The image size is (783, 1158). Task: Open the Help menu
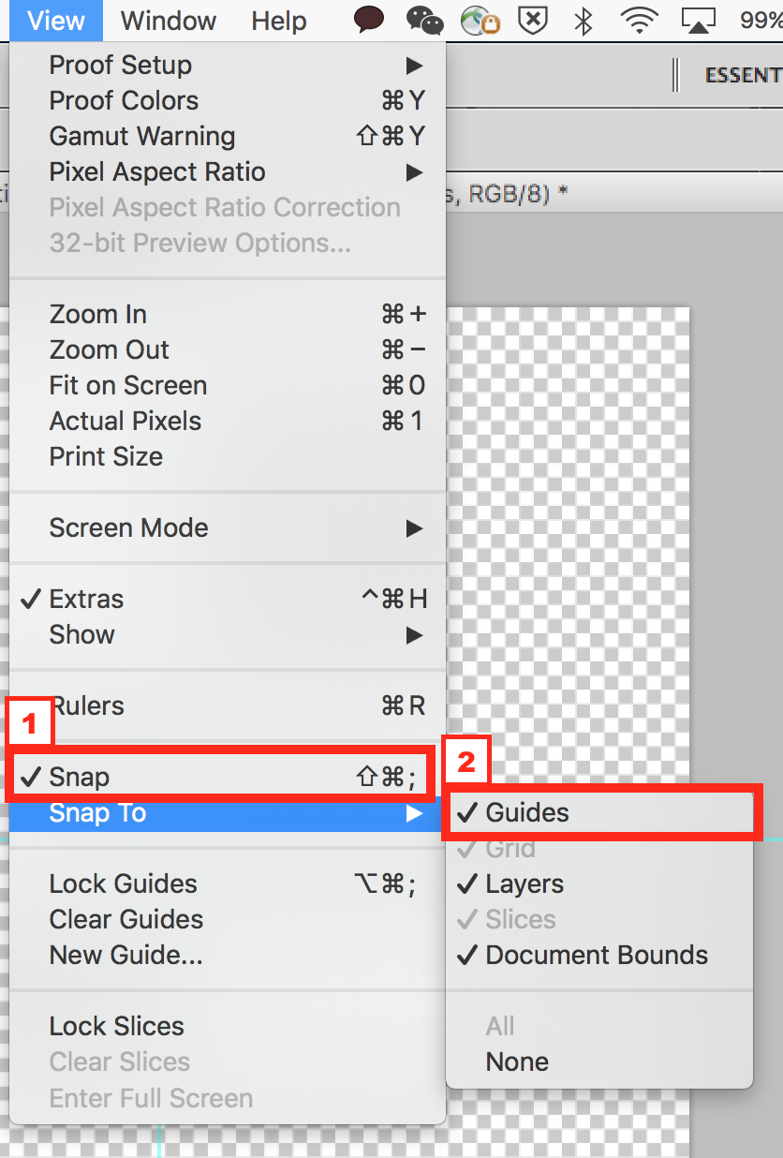[279, 21]
